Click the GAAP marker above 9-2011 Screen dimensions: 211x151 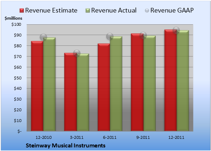[143, 35]
